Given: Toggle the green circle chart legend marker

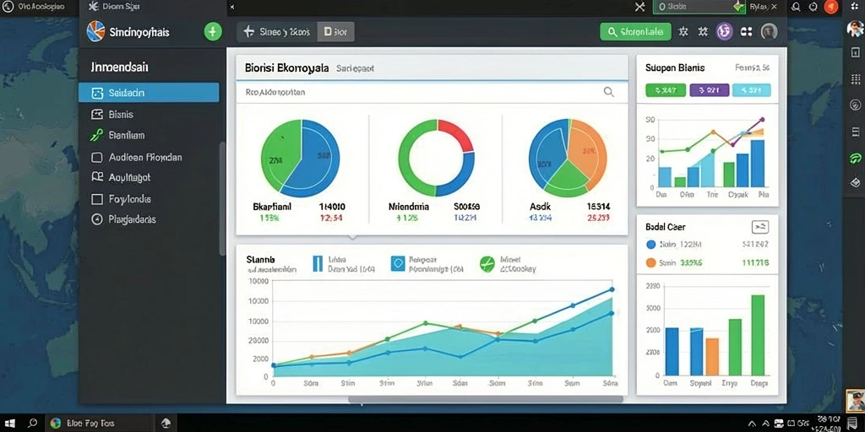Looking at the screenshot, I should pos(487,264).
